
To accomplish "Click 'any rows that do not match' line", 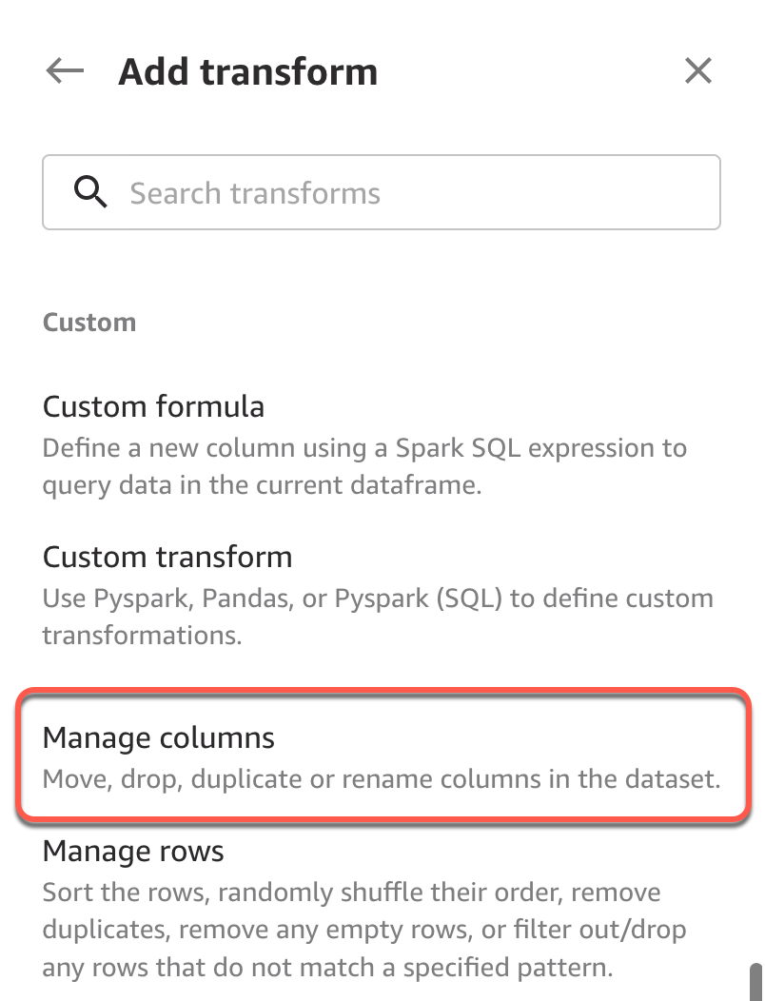I will 326,969.
